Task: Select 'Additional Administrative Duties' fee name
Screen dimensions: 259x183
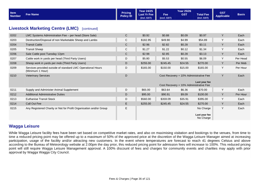Action: (45, 94)
